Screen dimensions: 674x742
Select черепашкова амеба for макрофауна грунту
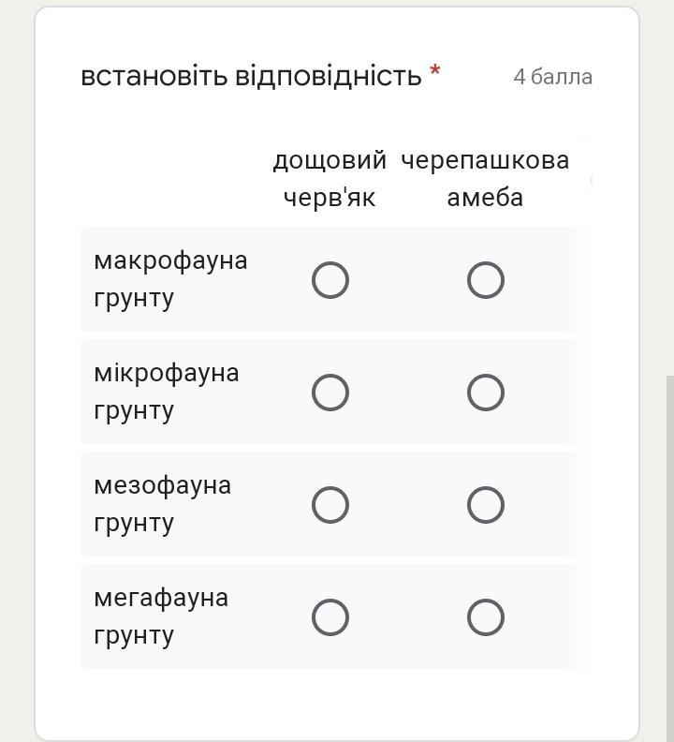[x=486, y=280]
